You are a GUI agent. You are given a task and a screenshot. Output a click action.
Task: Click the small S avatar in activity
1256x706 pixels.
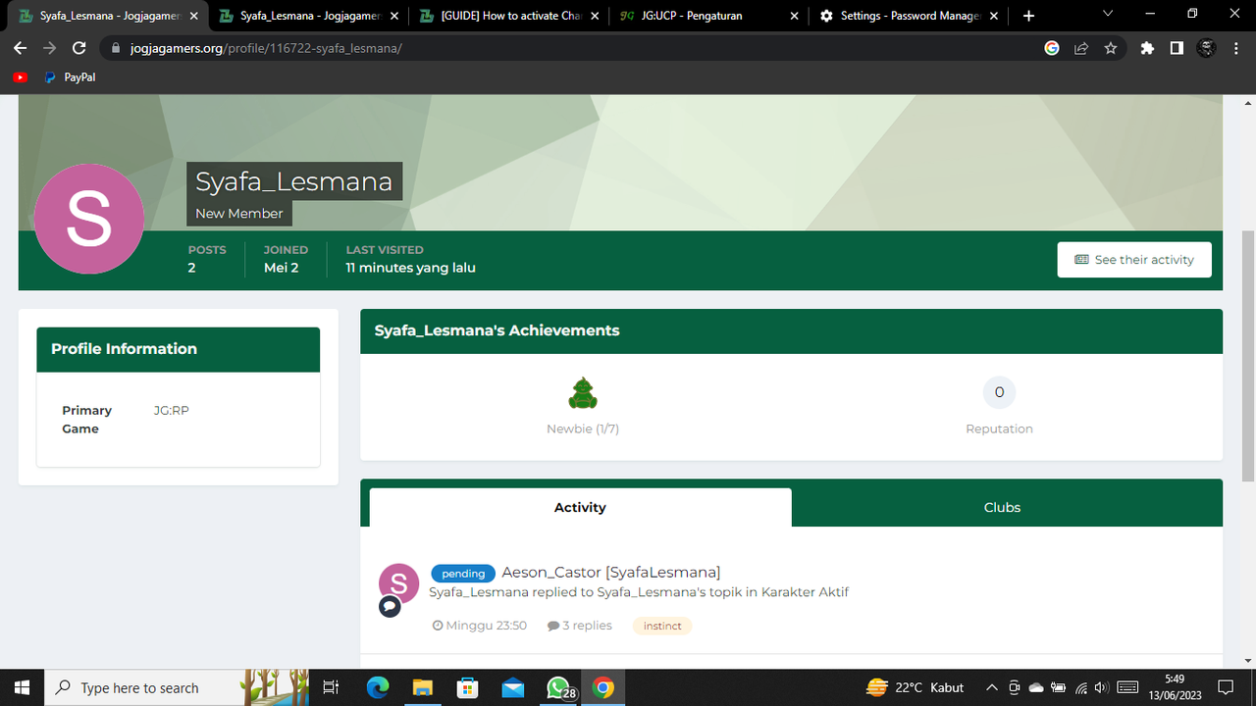tap(399, 583)
